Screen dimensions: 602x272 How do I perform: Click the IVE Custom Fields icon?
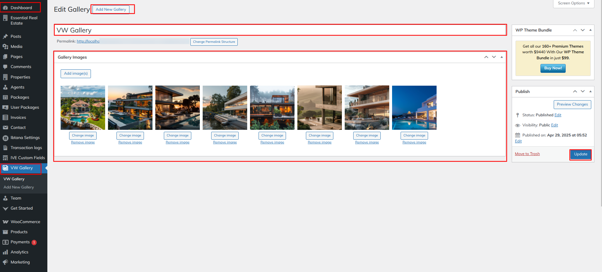coord(5,158)
